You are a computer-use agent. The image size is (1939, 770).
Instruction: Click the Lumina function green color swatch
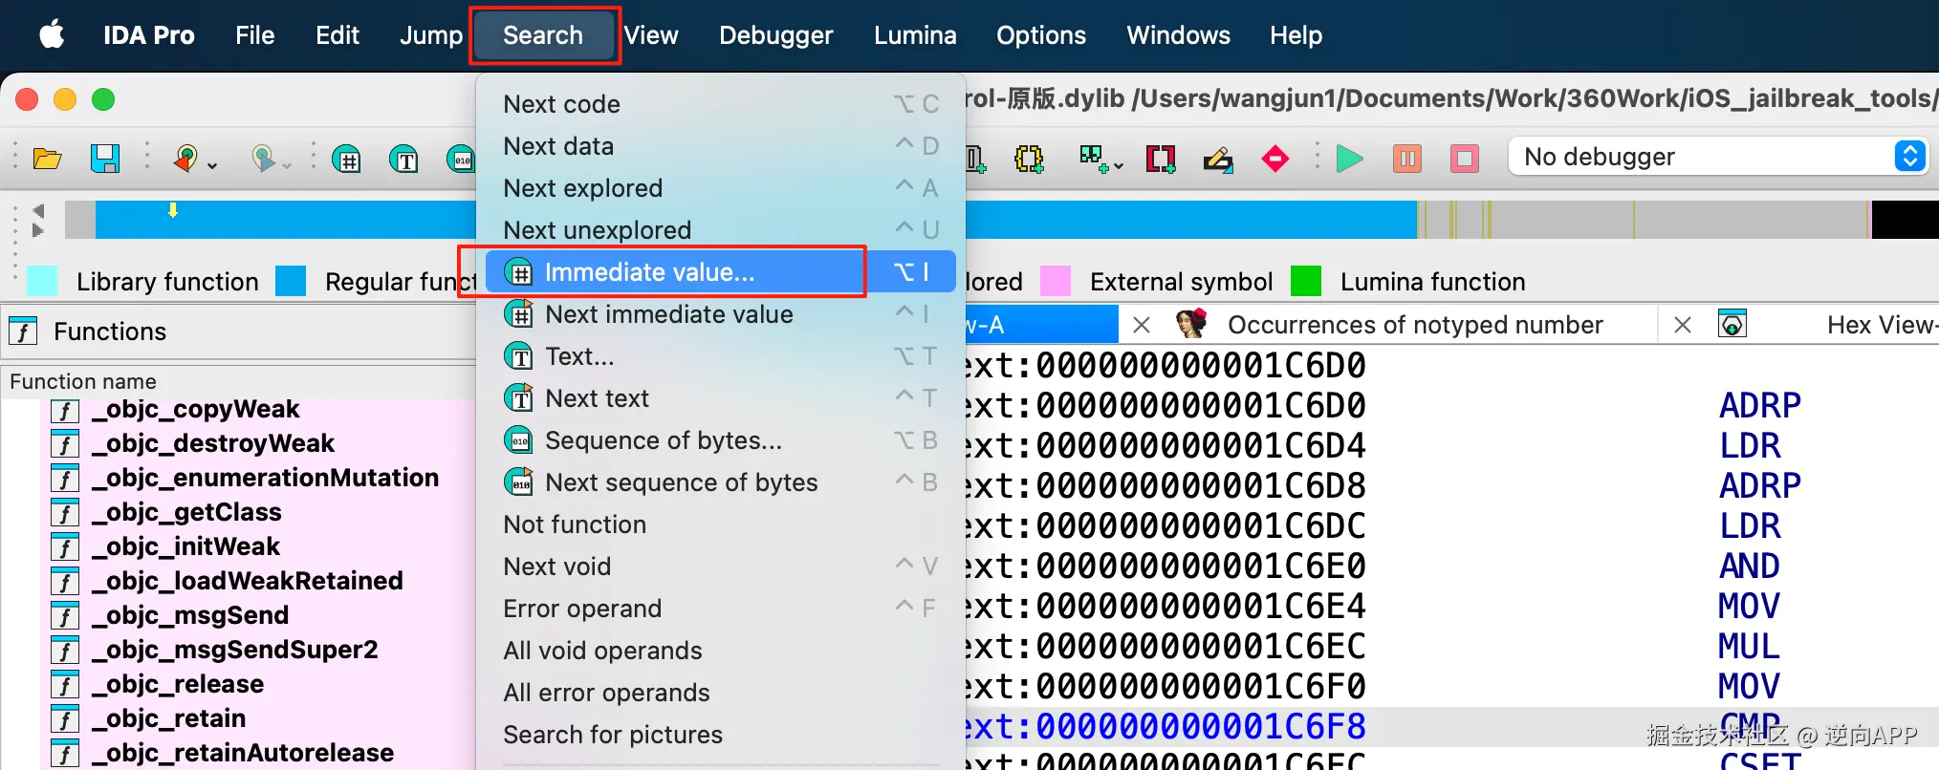pyautogui.click(x=1306, y=282)
